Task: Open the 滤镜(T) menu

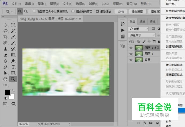Action: [94, 4]
